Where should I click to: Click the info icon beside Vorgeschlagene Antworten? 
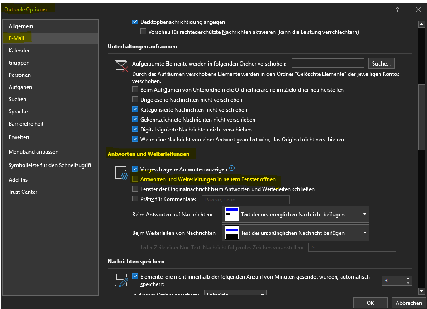[232, 169]
